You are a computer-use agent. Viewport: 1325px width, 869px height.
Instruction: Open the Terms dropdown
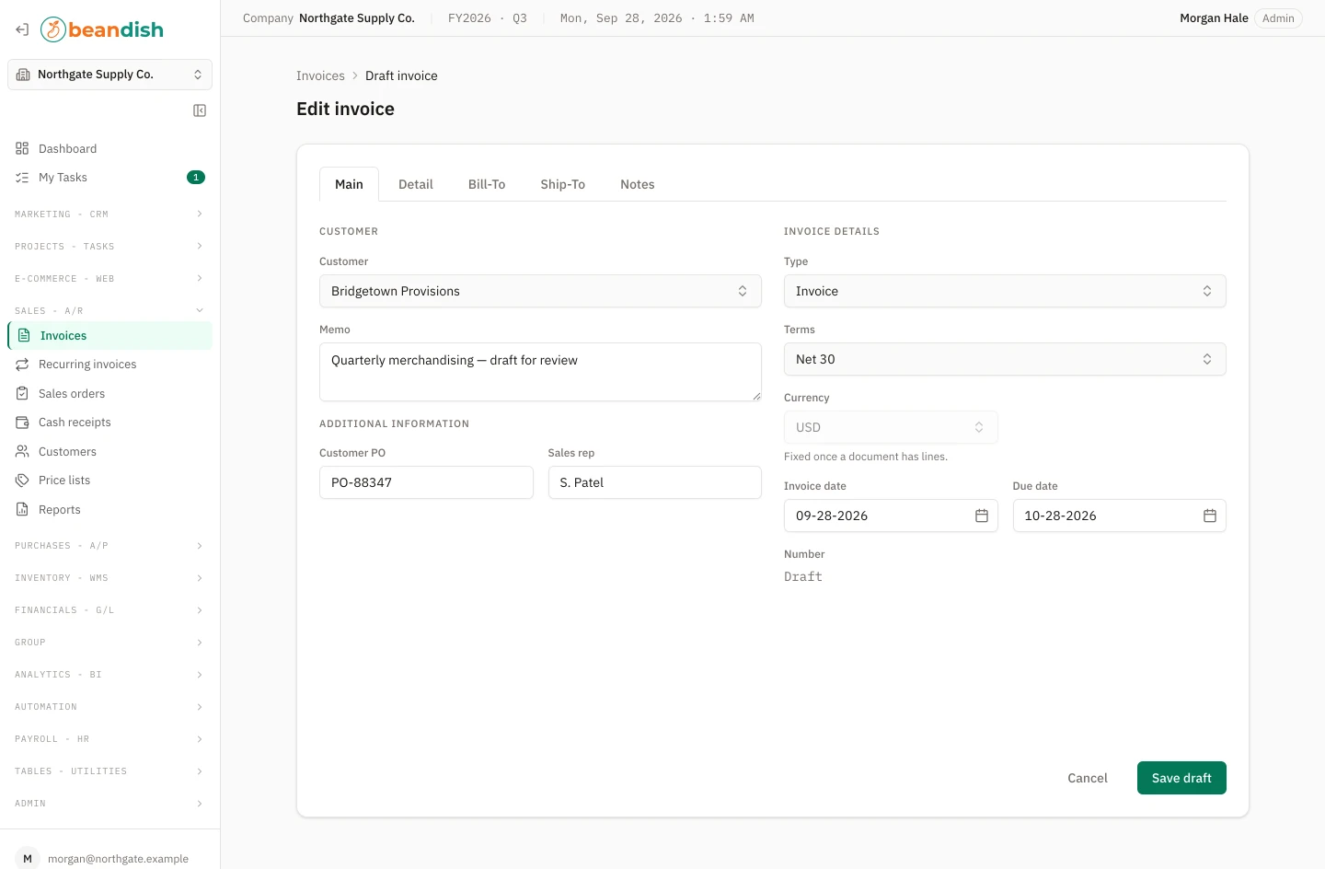coord(1005,359)
